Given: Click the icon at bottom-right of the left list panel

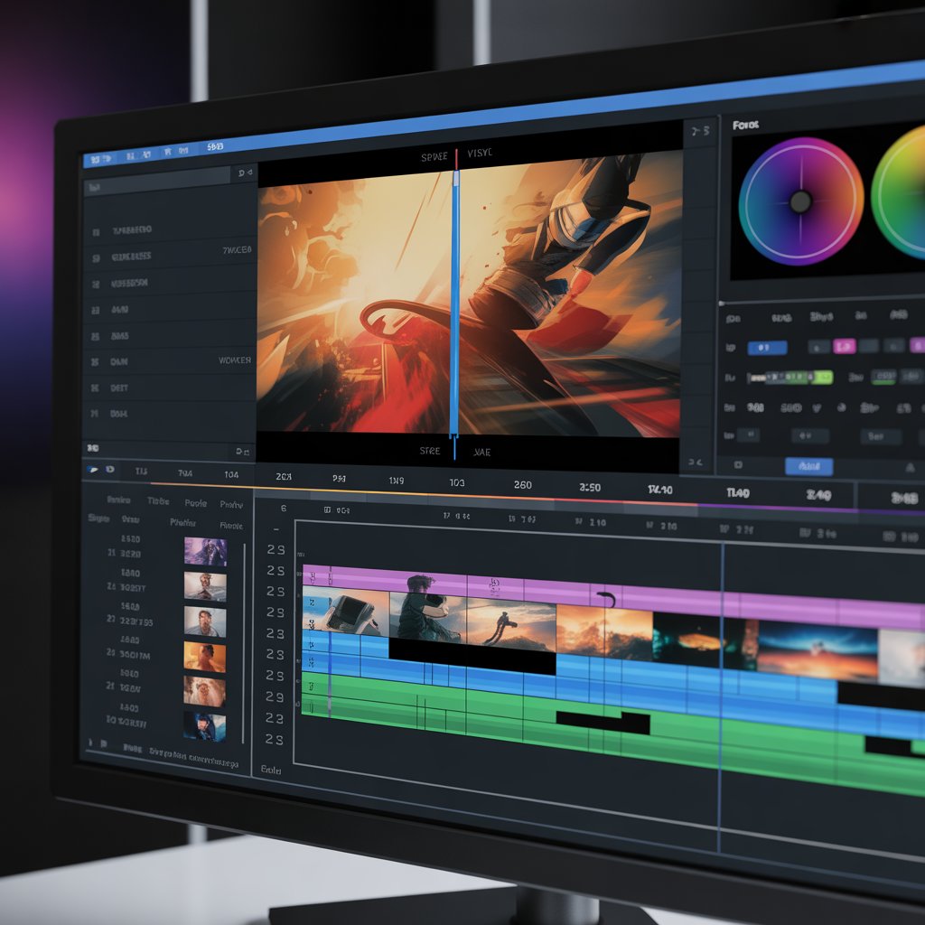Looking at the screenshot, I should [242, 450].
